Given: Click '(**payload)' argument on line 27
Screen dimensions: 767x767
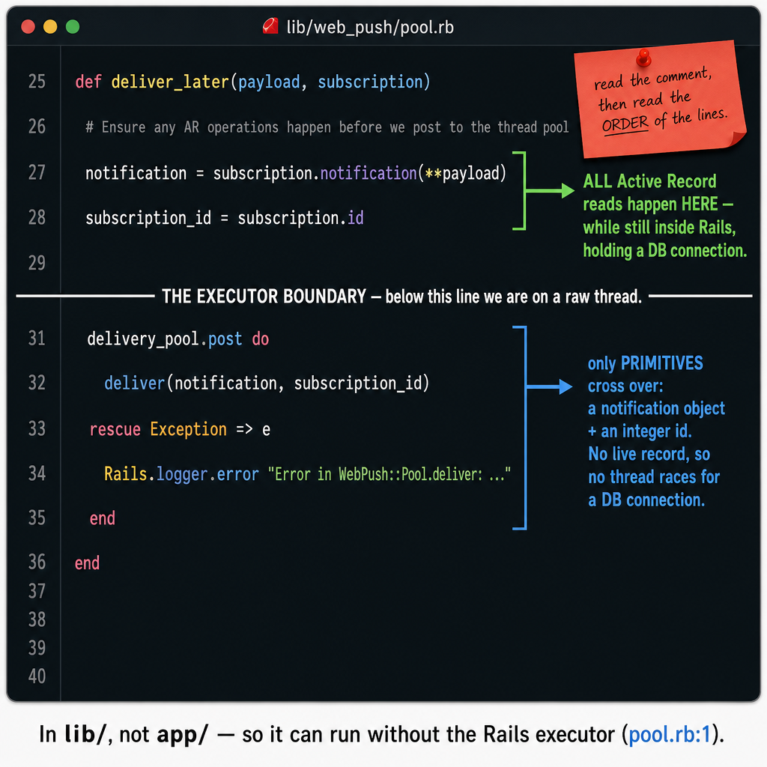Looking at the screenshot, I should pyautogui.click(x=462, y=173).
